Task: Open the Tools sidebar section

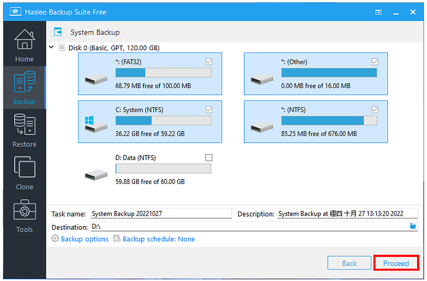Action: coord(25,216)
